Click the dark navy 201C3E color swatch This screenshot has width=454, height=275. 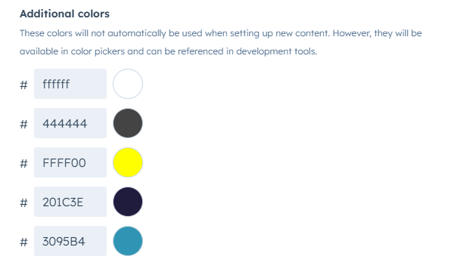[128, 202]
